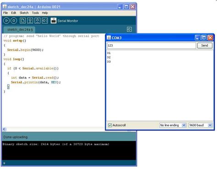The image size is (217, 169).
Task: Upload to board with right-arrow icon
Action: click(45, 21)
